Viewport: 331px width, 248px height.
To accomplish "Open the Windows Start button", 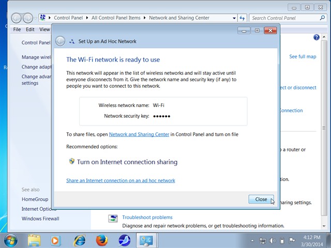I will [x=10, y=241].
